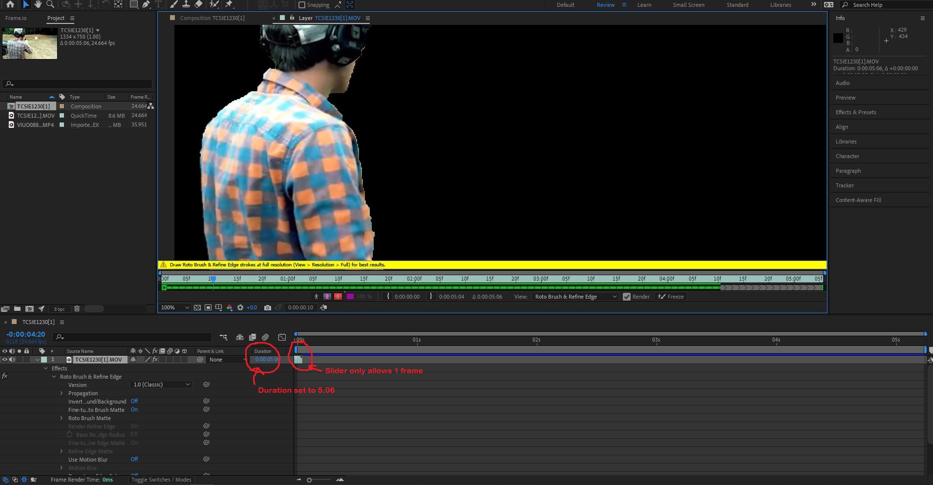Take a snapshot with the camera icon
The width and height of the screenshot is (933, 485).
(x=268, y=307)
